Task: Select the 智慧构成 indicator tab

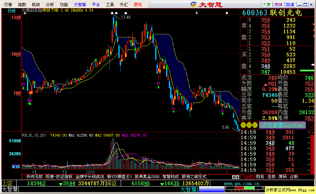Action: pyautogui.click(x=171, y=177)
